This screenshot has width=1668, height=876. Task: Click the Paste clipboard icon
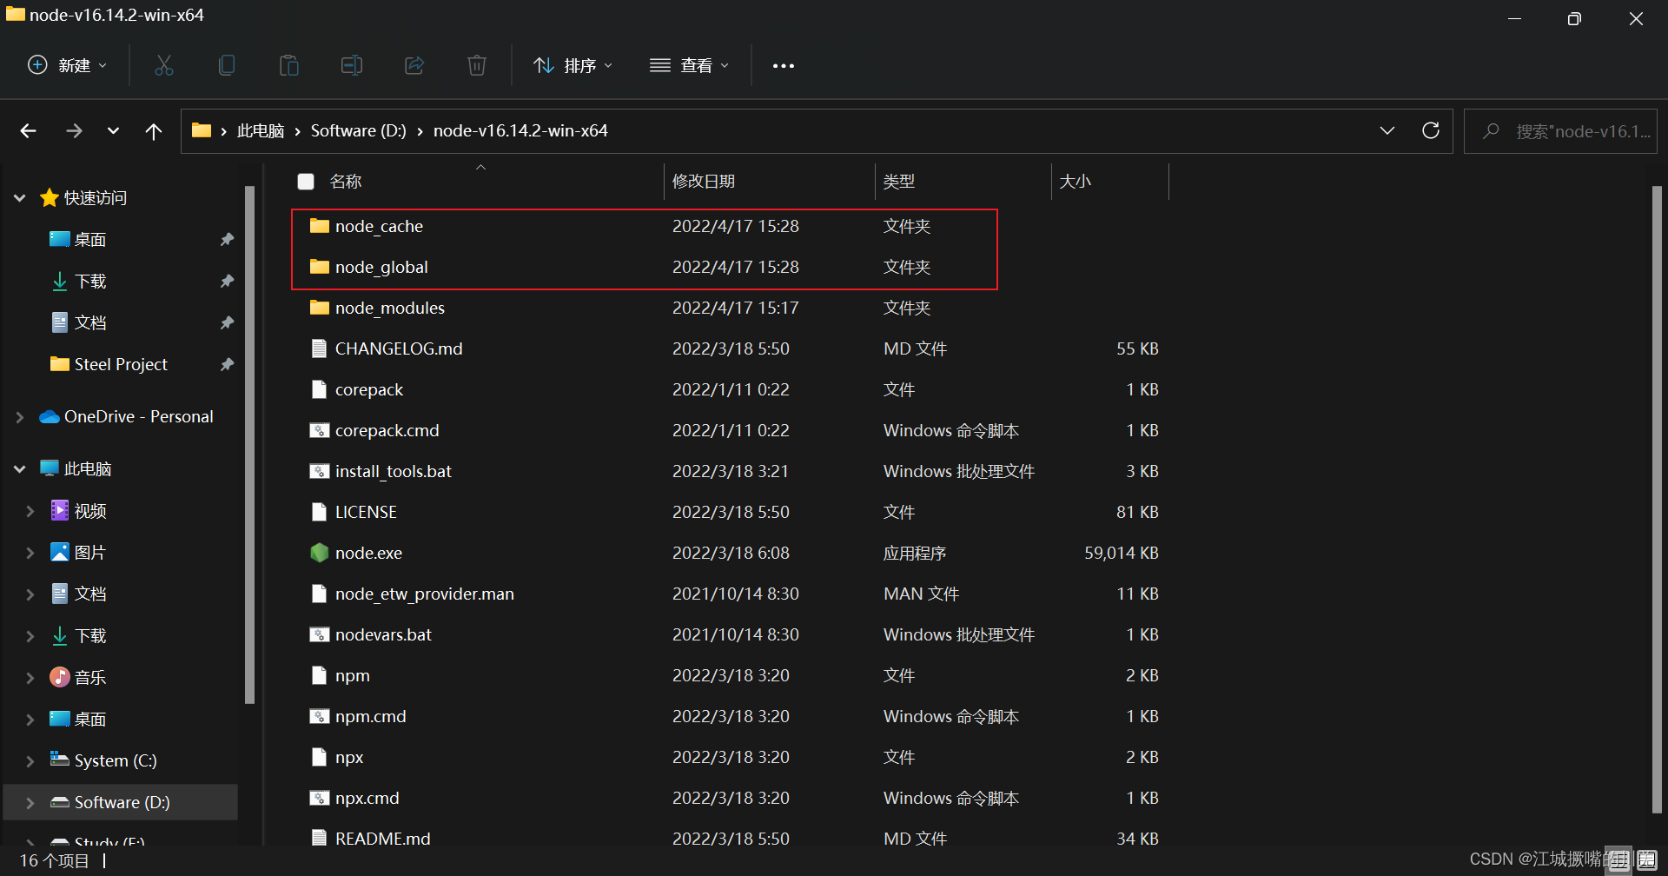289,65
